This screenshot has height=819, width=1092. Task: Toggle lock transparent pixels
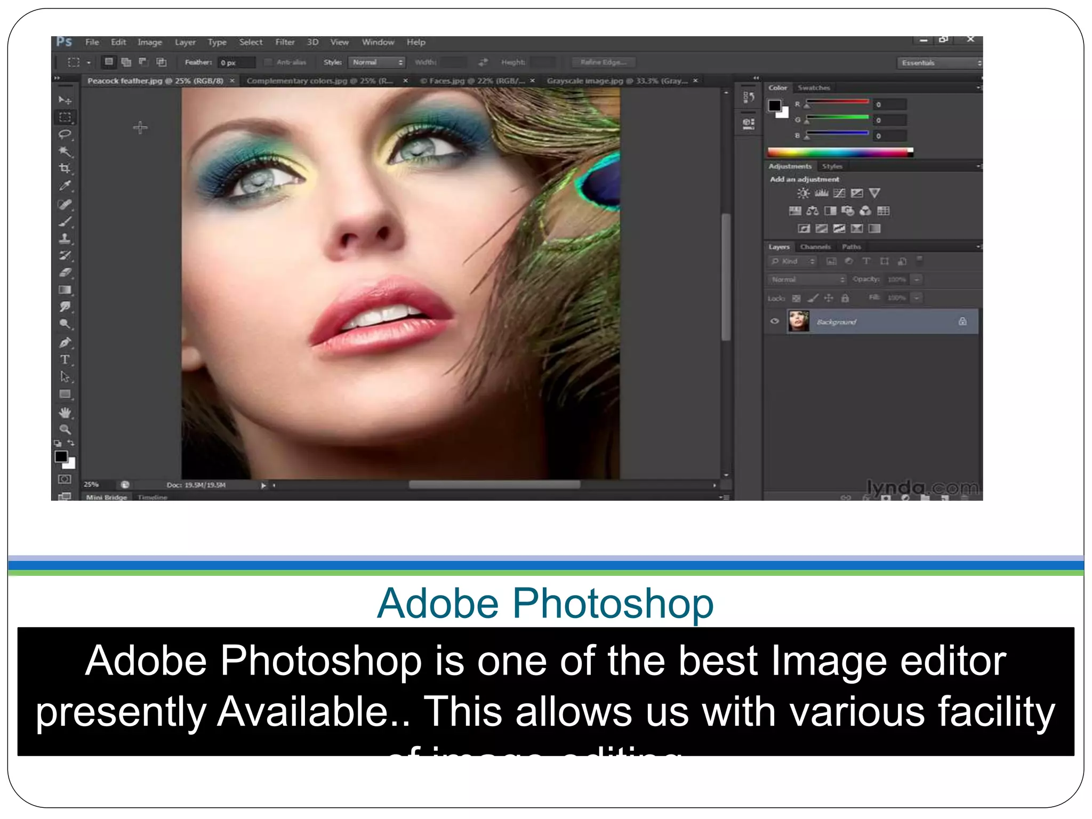796,298
